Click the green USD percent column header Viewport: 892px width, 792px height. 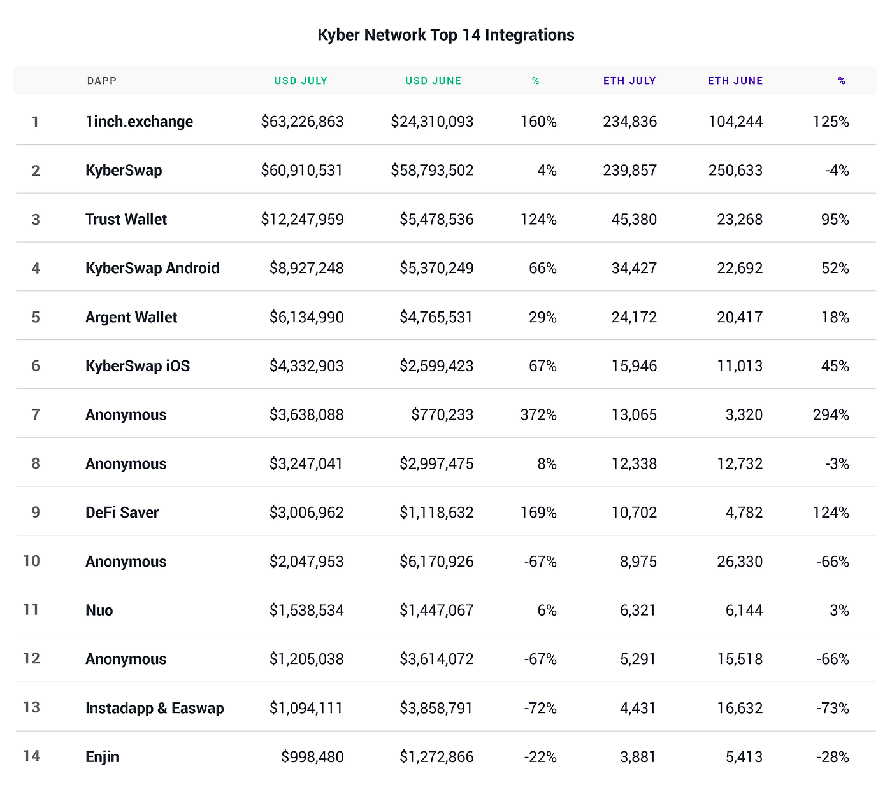[x=536, y=81]
